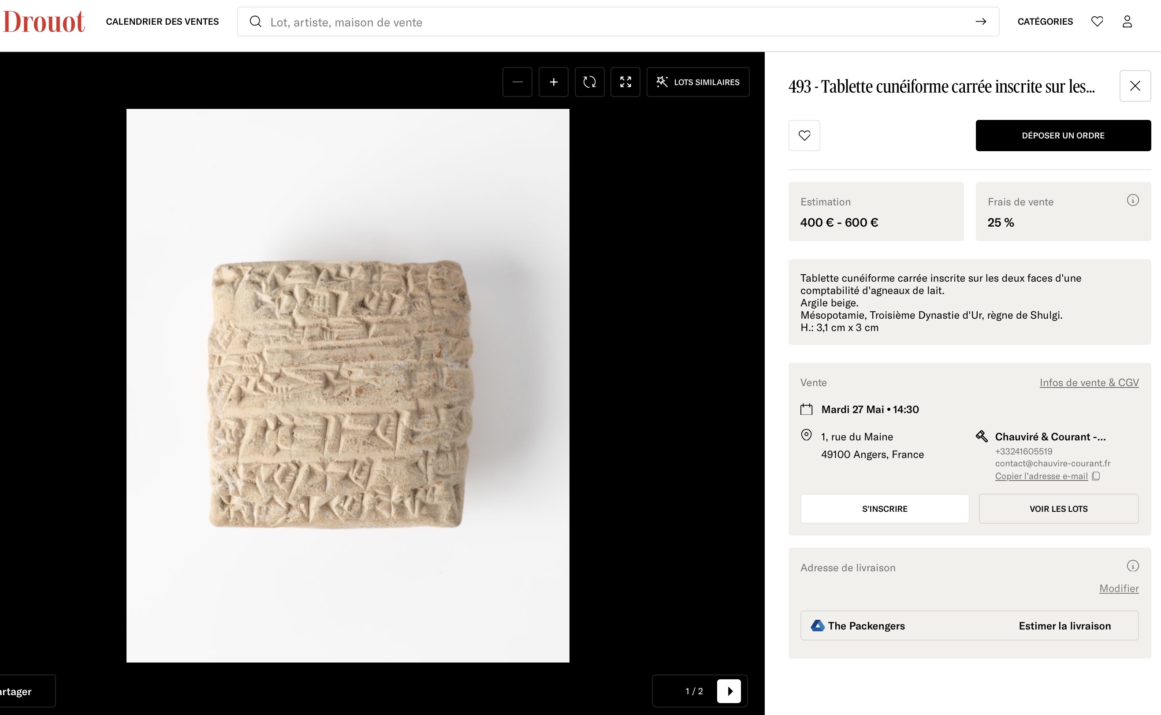This screenshot has width=1161, height=715.
Task: Show info about Frais de vente
Action: click(1133, 201)
